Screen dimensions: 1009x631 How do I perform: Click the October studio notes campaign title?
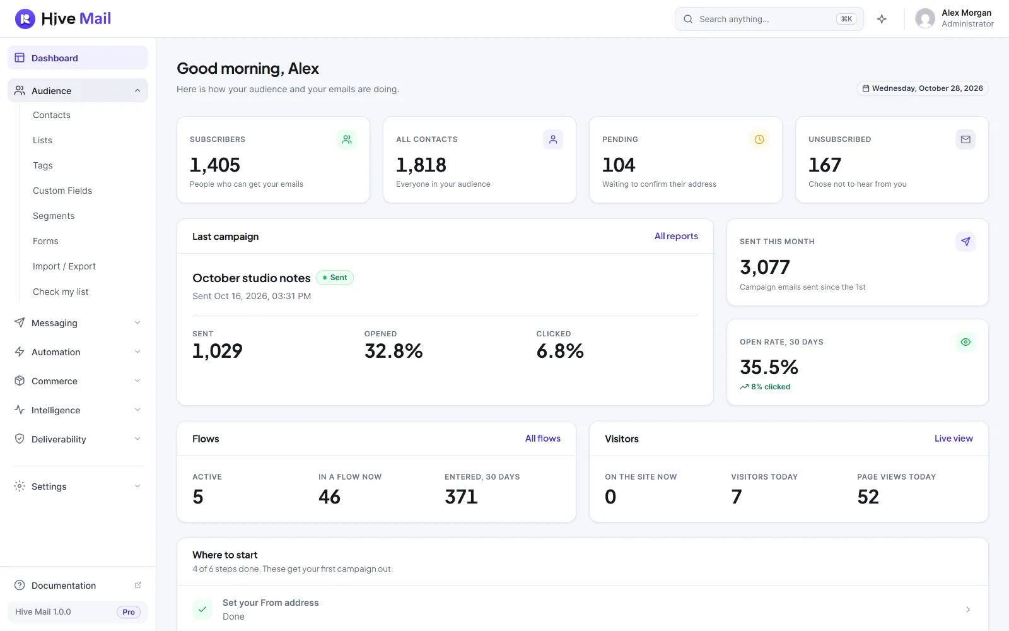tap(251, 278)
